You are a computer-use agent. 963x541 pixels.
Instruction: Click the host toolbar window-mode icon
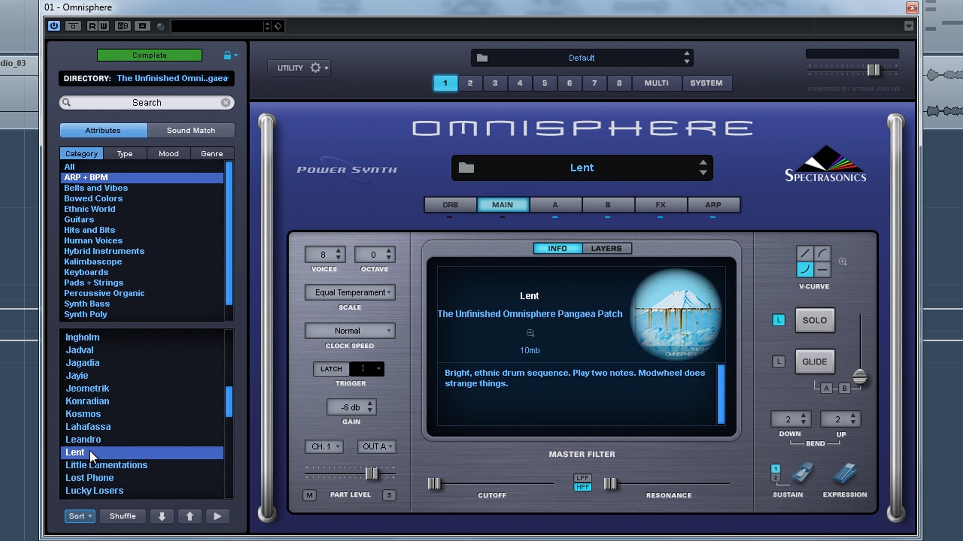pos(73,26)
